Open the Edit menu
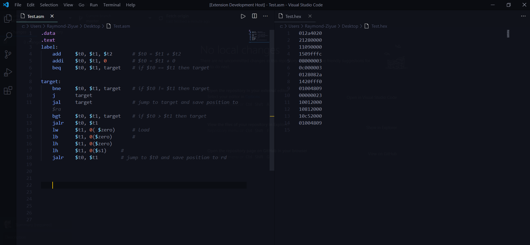 [x=30, y=5]
